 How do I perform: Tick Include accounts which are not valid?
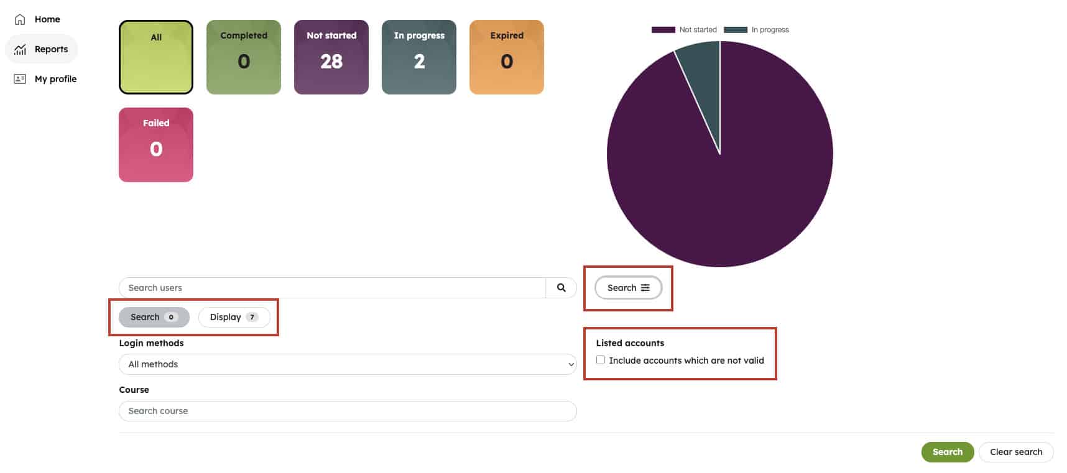coord(601,360)
